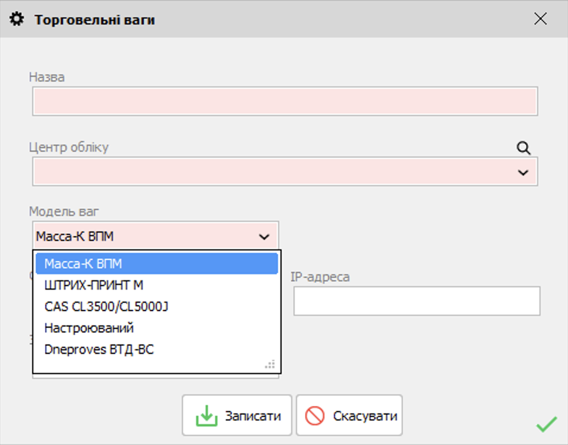Focus the Назва input field

[x=285, y=102]
